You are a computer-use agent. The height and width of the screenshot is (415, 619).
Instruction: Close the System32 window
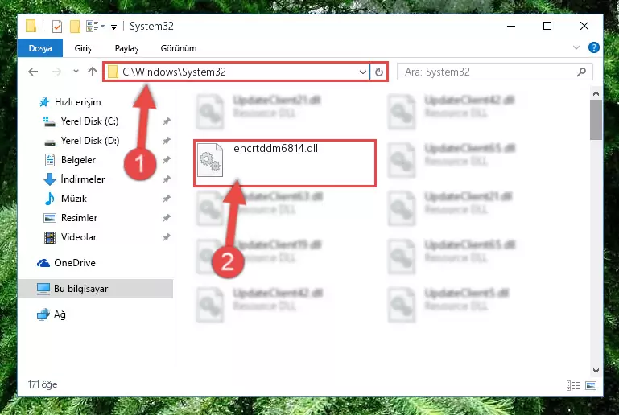584,26
